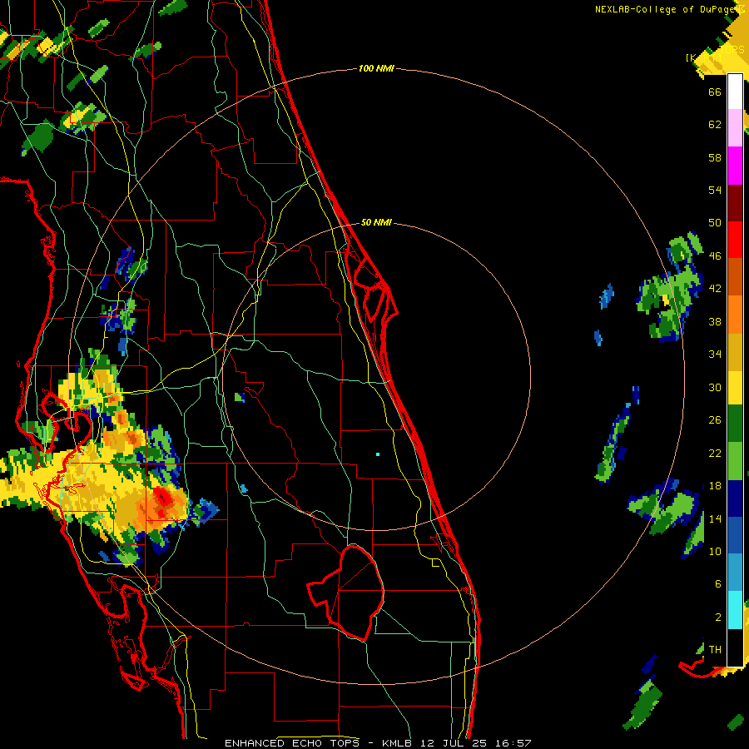The width and height of the screenshot is (749, 749).
Task: Click the "TH" threshold label
Action: click(x=715, y=650)
